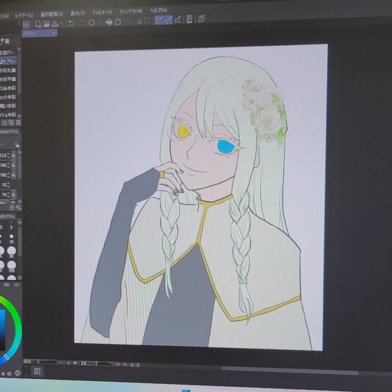Click the reset tool properties circular icon
This screenshot has width=392, height=392.
coord(11,207)
